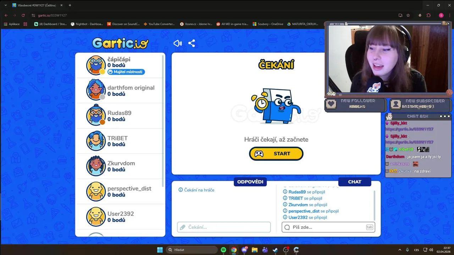Viewport: 454px width, 255px height.
Task: Start the game with START button
Action: [276, 154]
